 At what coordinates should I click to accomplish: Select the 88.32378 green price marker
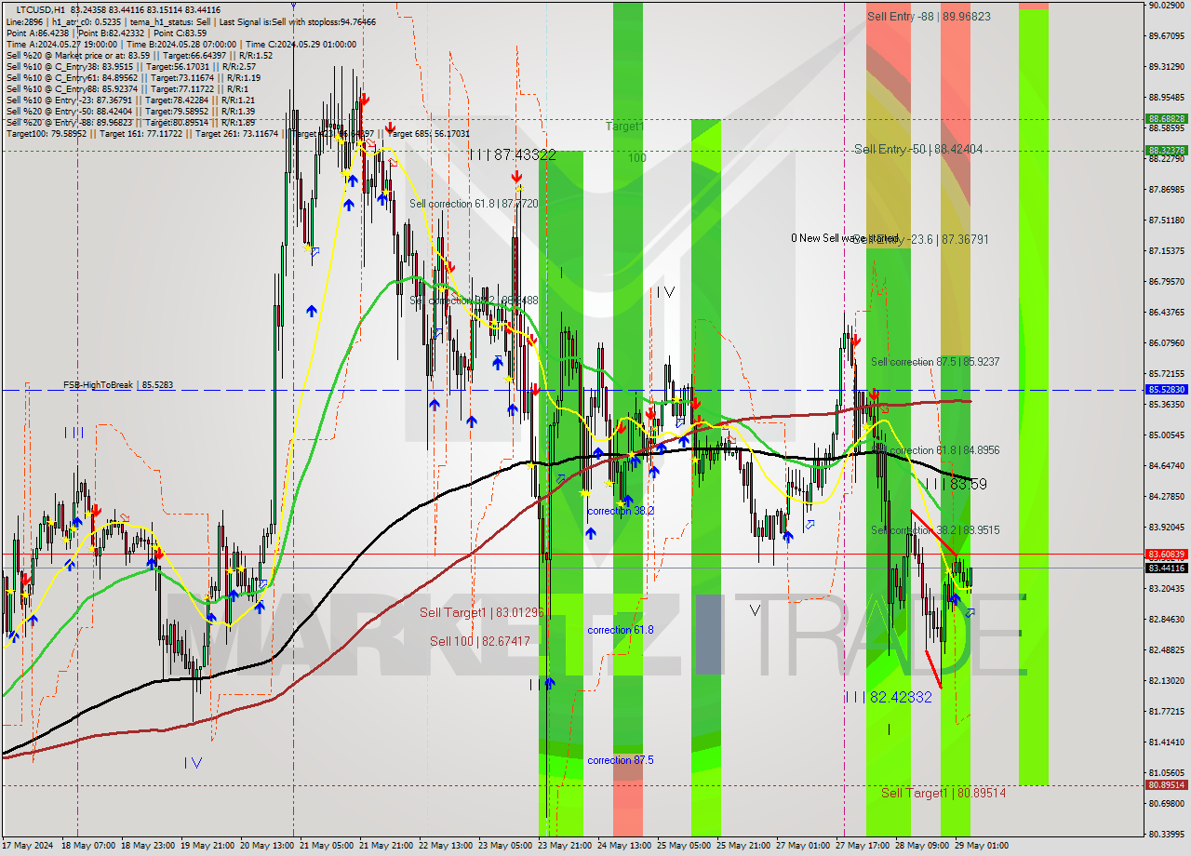[1167, 150]
